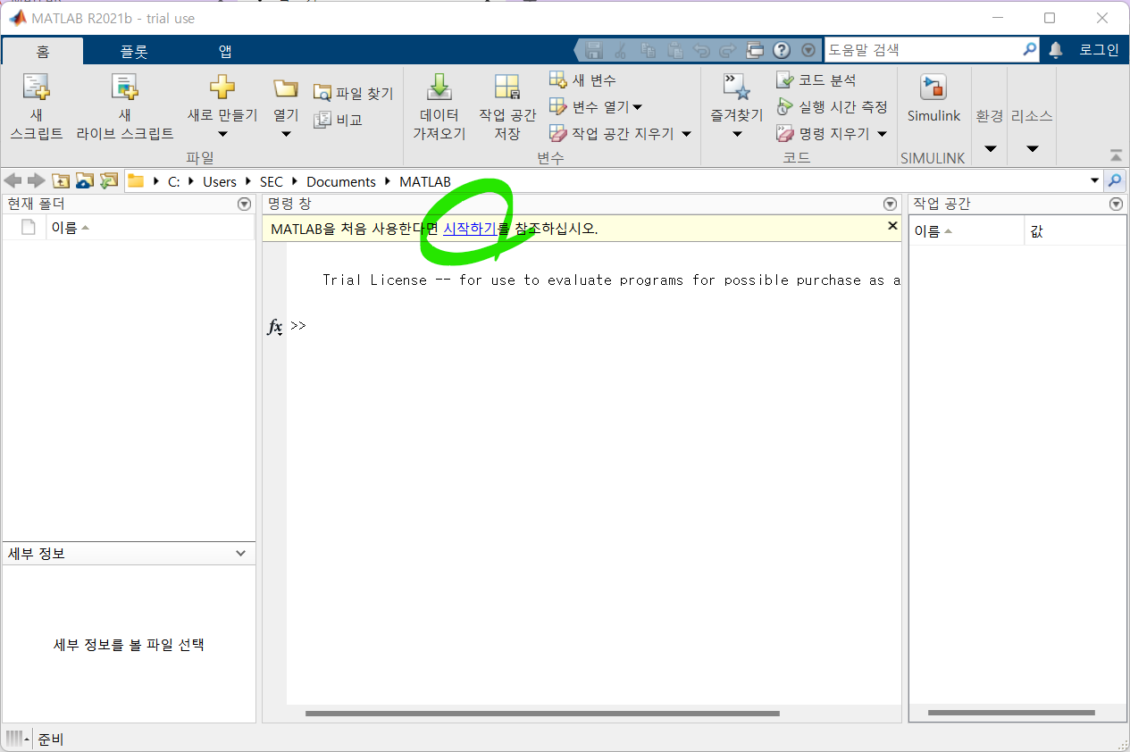Click the command window horizontal scrollbar

(x=542, y=714)
